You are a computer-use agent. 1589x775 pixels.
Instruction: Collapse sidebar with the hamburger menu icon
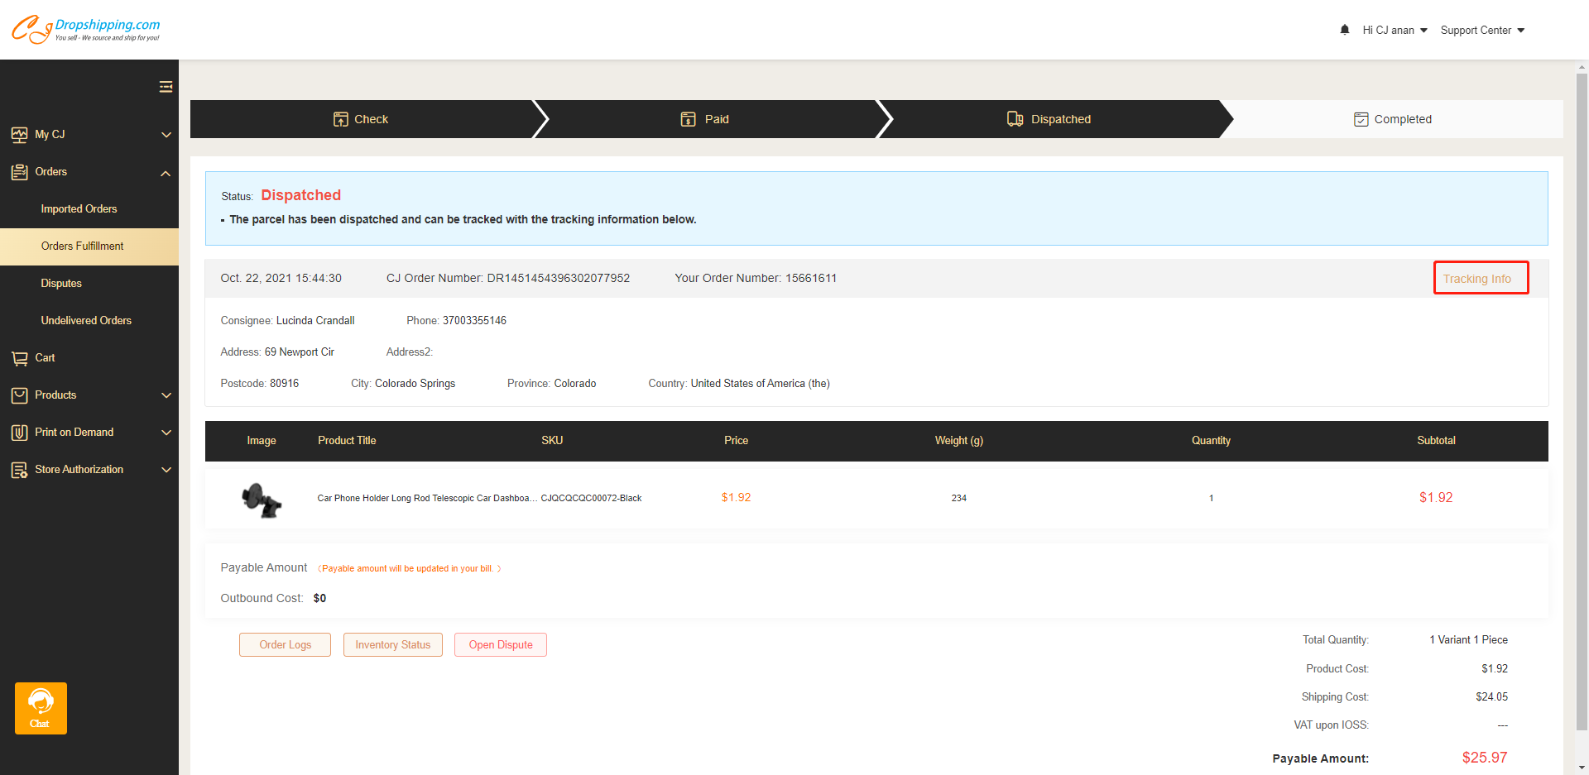click(166, 87)
